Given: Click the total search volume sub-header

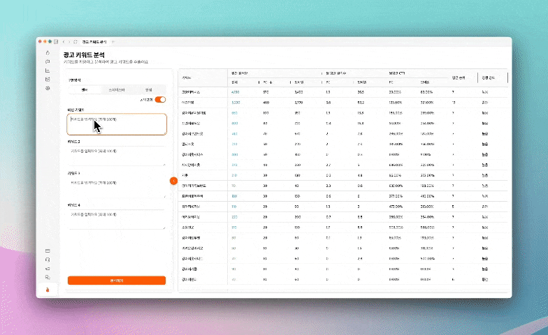Looking at the screenshot, I should [x=235, y=82].
